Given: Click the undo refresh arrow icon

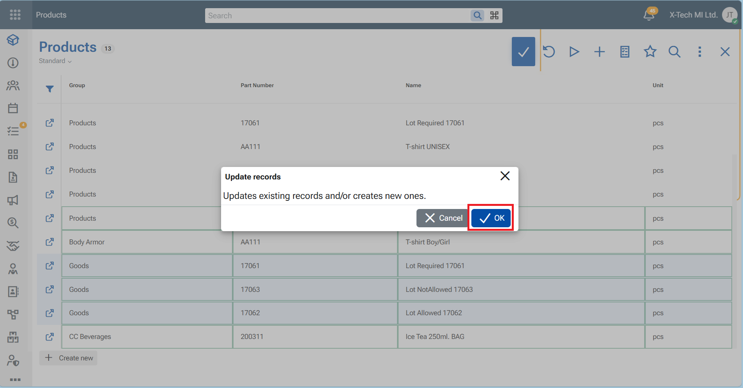Looking at the screenshot, I should (x=549, y=51).
